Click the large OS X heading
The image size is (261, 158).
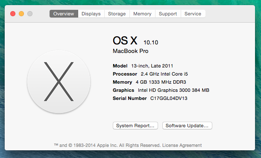tap(125, 41)
